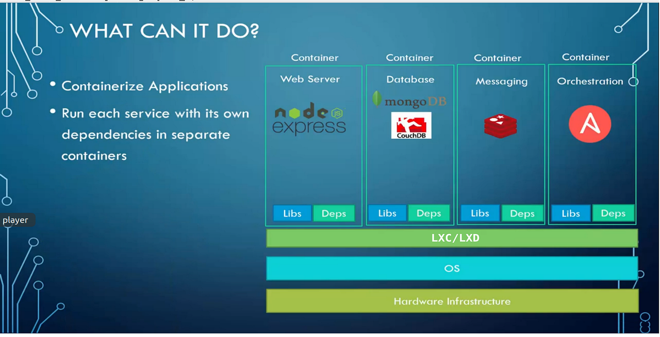Toggle Libs in the Orchestration container
This screenshot has height=337, width=660.
pos(571,213)
